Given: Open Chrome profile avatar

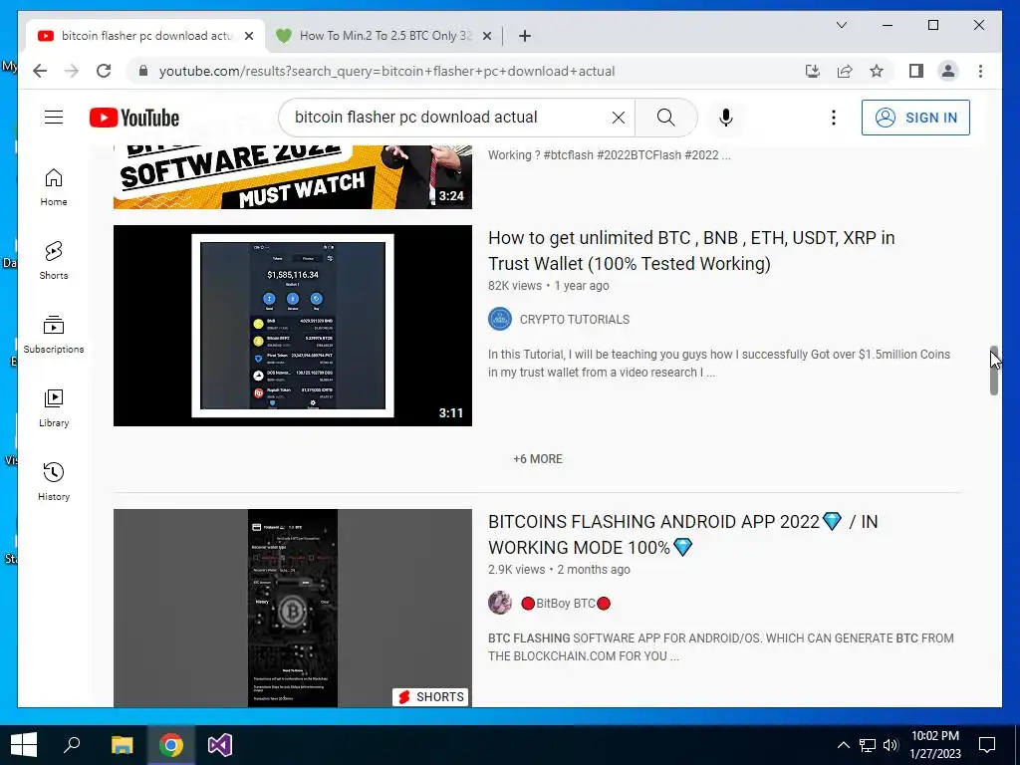Looking at the screenshot, I should (948, 71).
